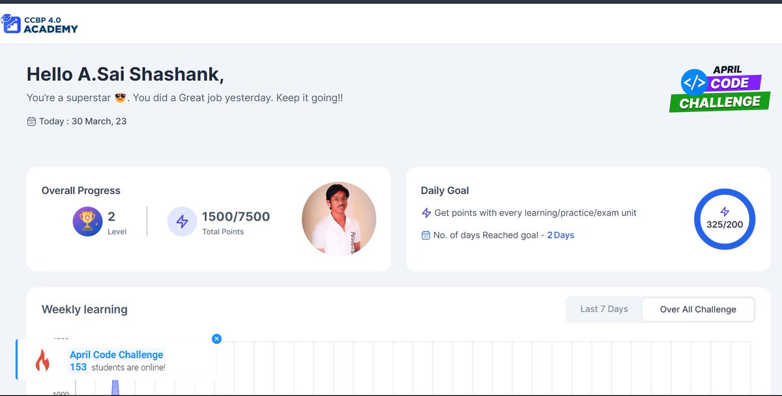Click '153 students are online!' text
Viewport: 782px width, 396px height.
(117, 367)
